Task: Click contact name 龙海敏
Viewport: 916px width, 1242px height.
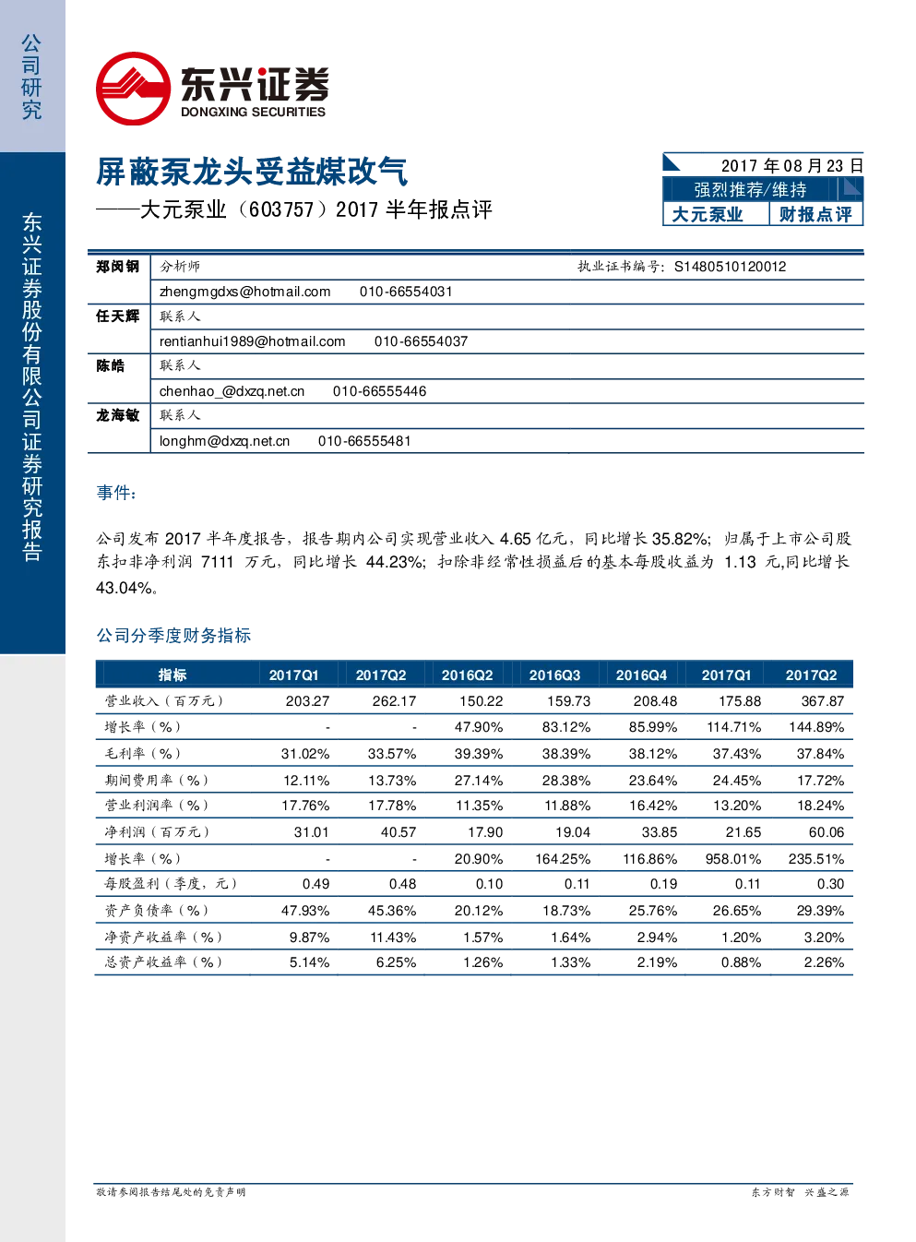Action: click(x=117, y=415)
